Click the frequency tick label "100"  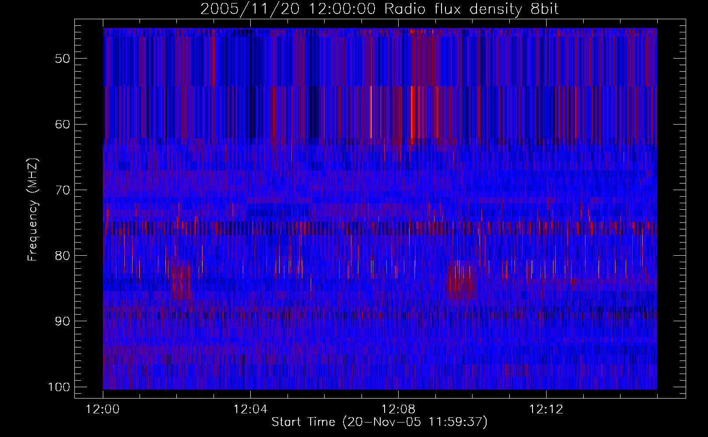pos(59,387)
